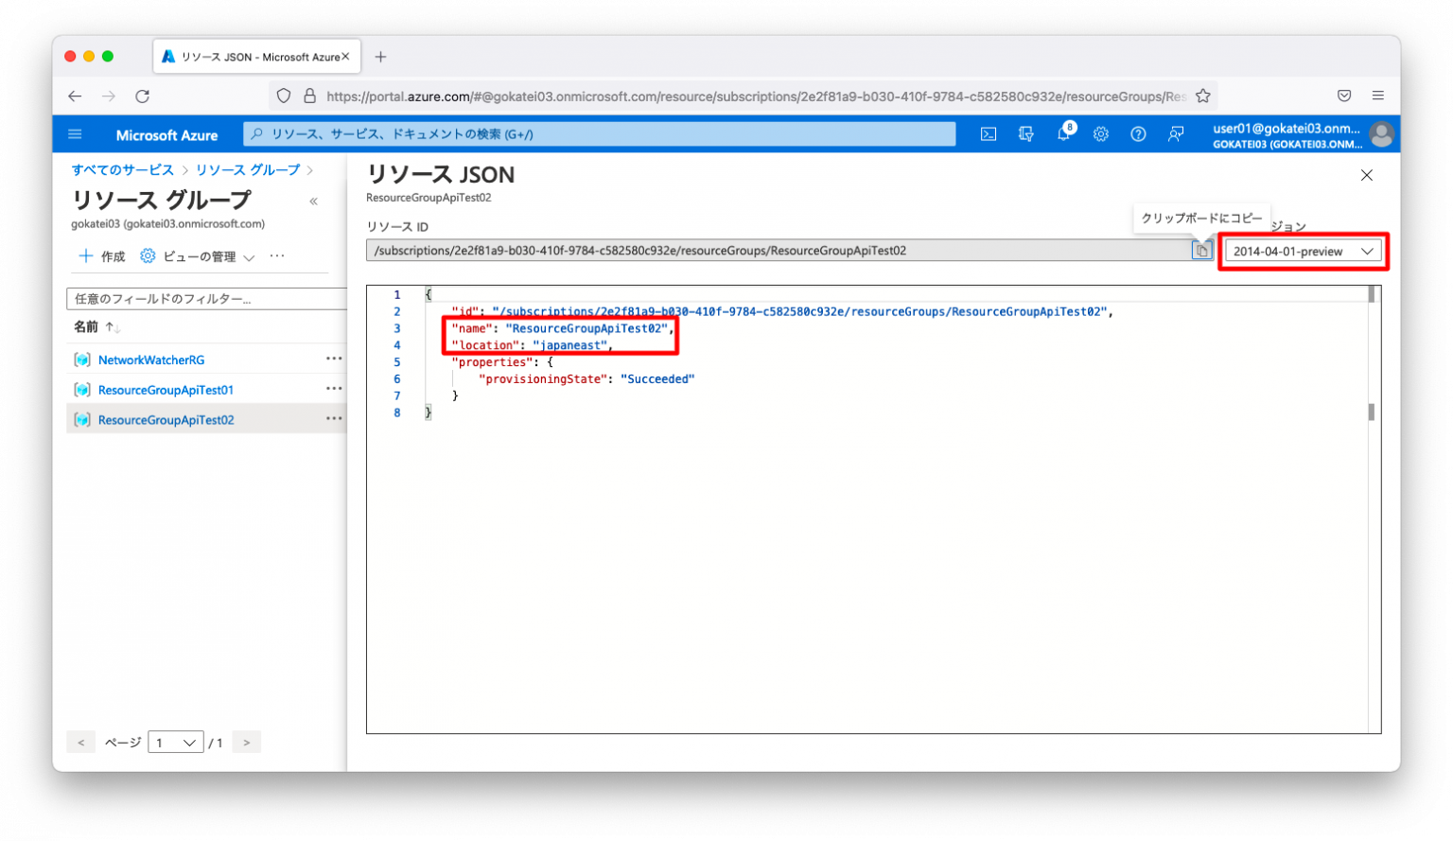
Task: Click the 作成 button to create resource group
Action: click(x=100, y=255)
